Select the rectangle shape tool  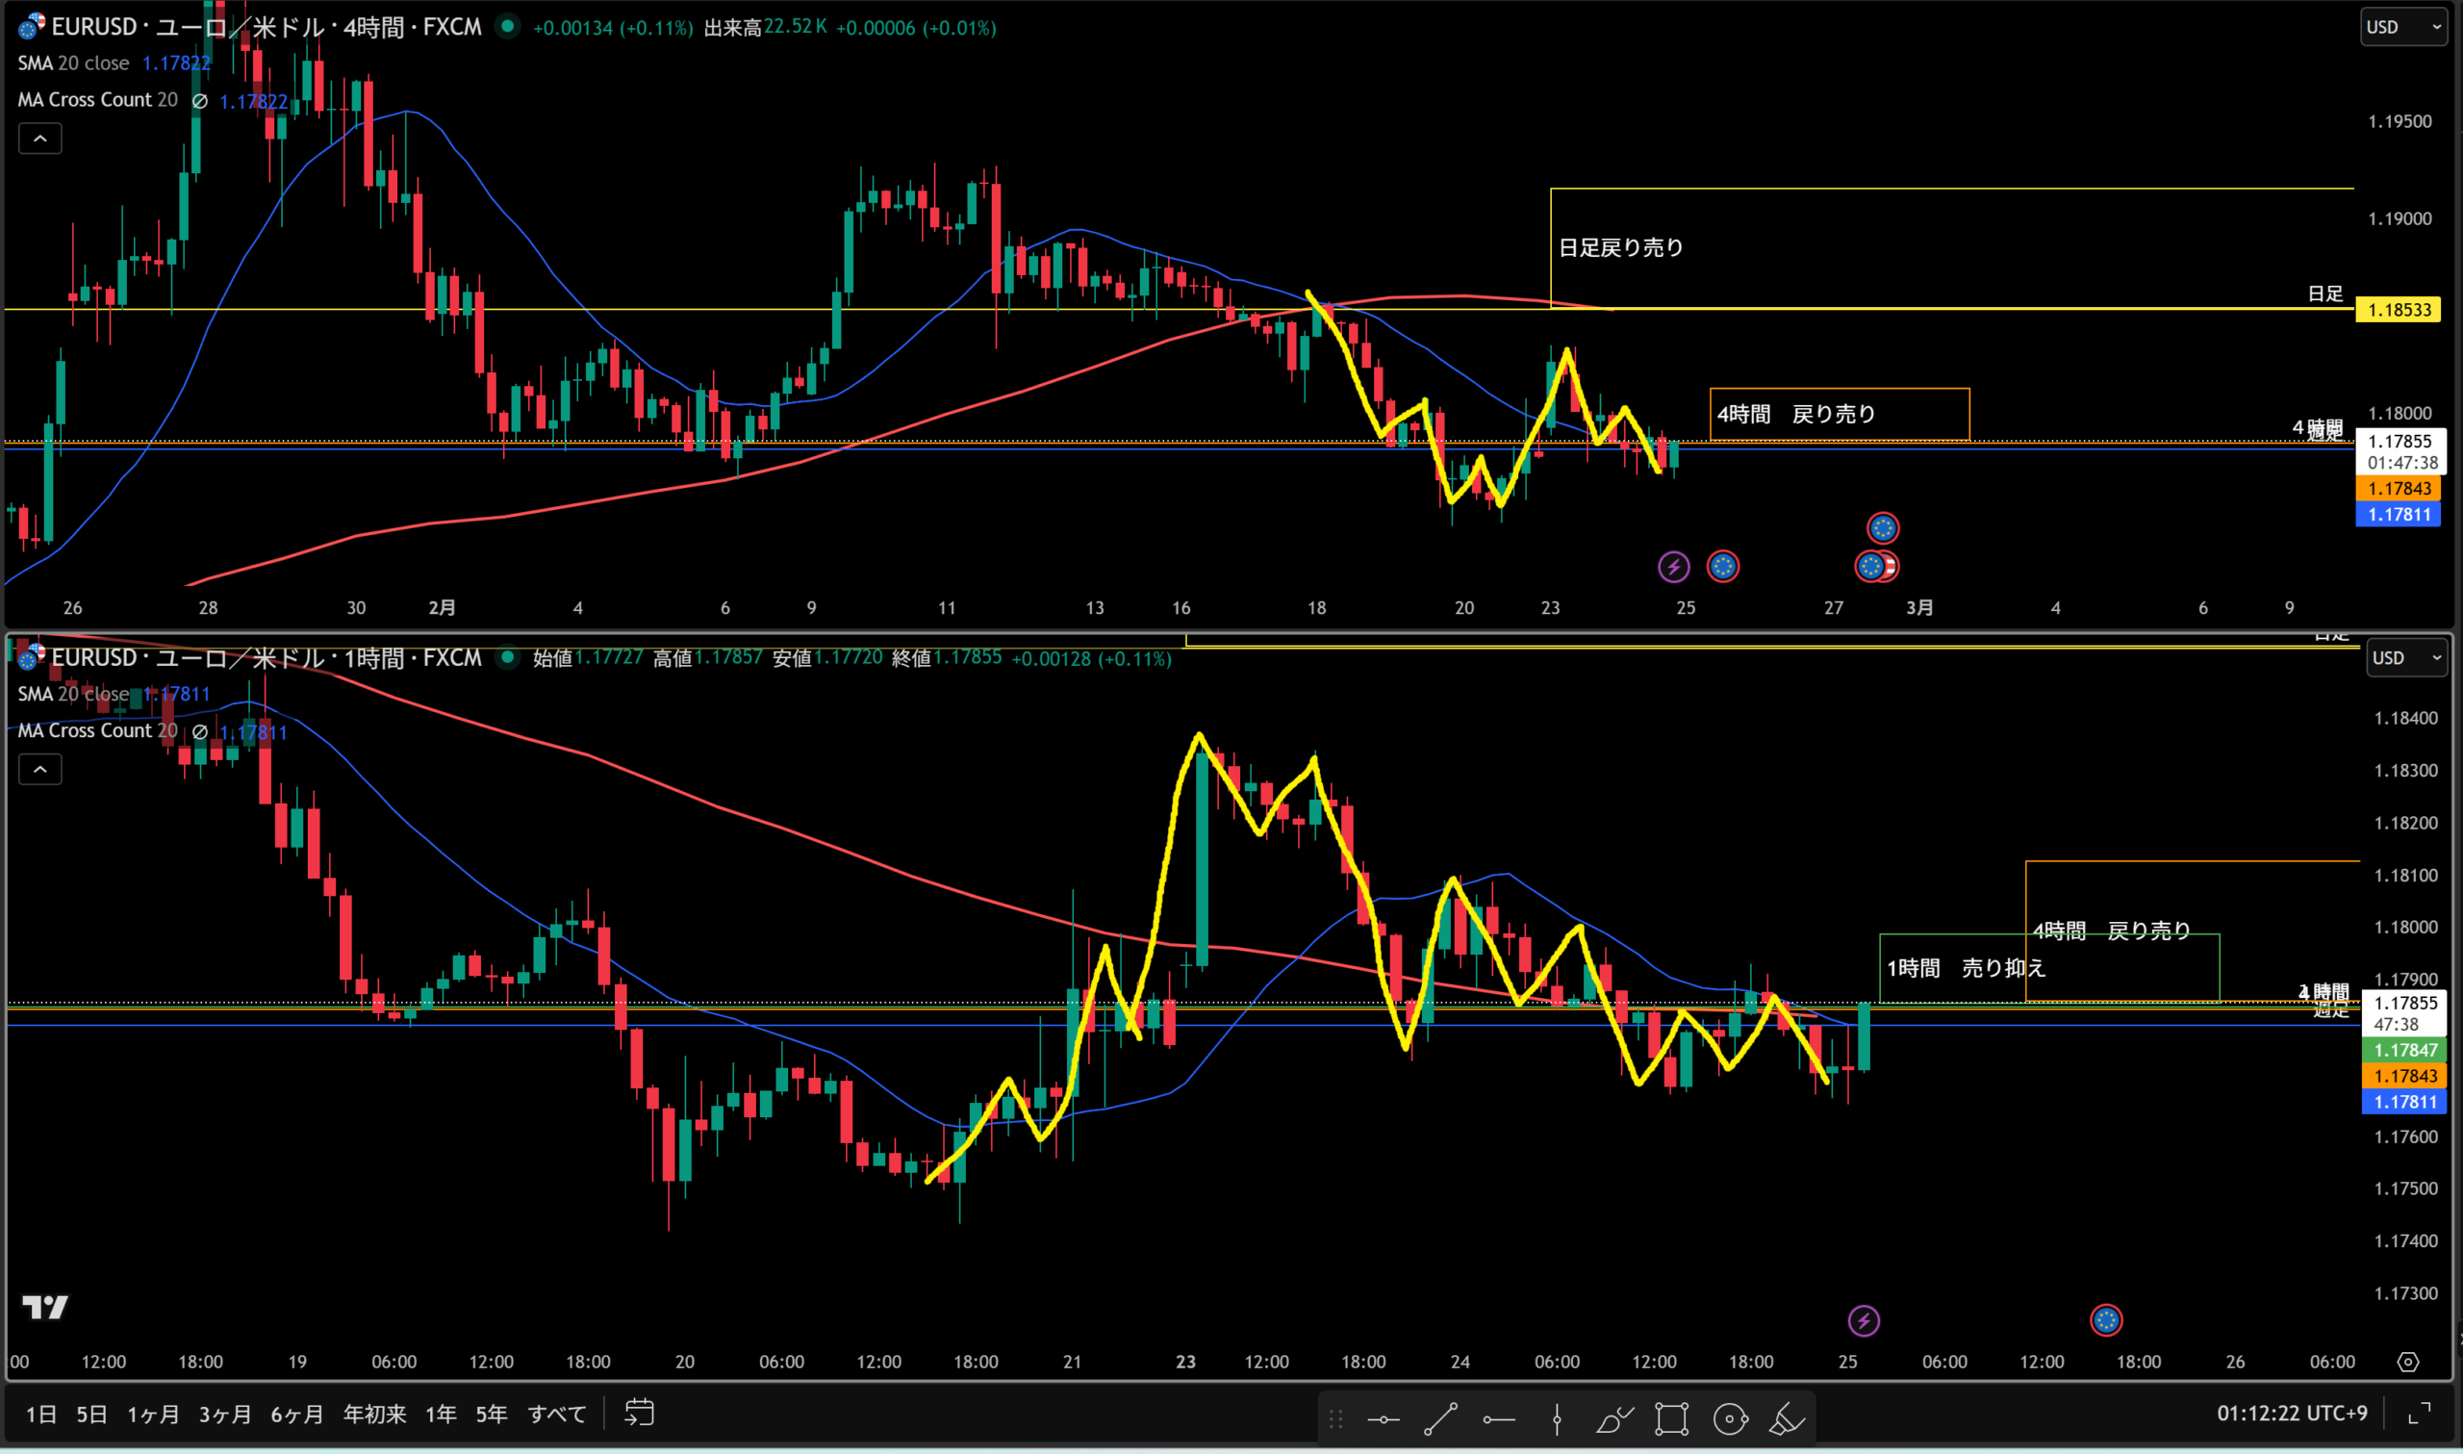[x=1672, y=1418]
